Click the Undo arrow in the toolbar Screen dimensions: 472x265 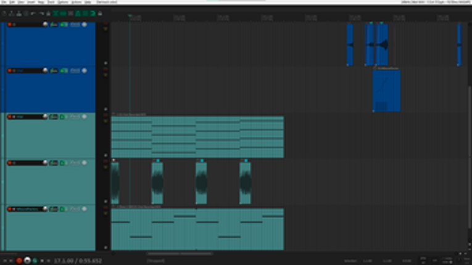click(33, 14)
